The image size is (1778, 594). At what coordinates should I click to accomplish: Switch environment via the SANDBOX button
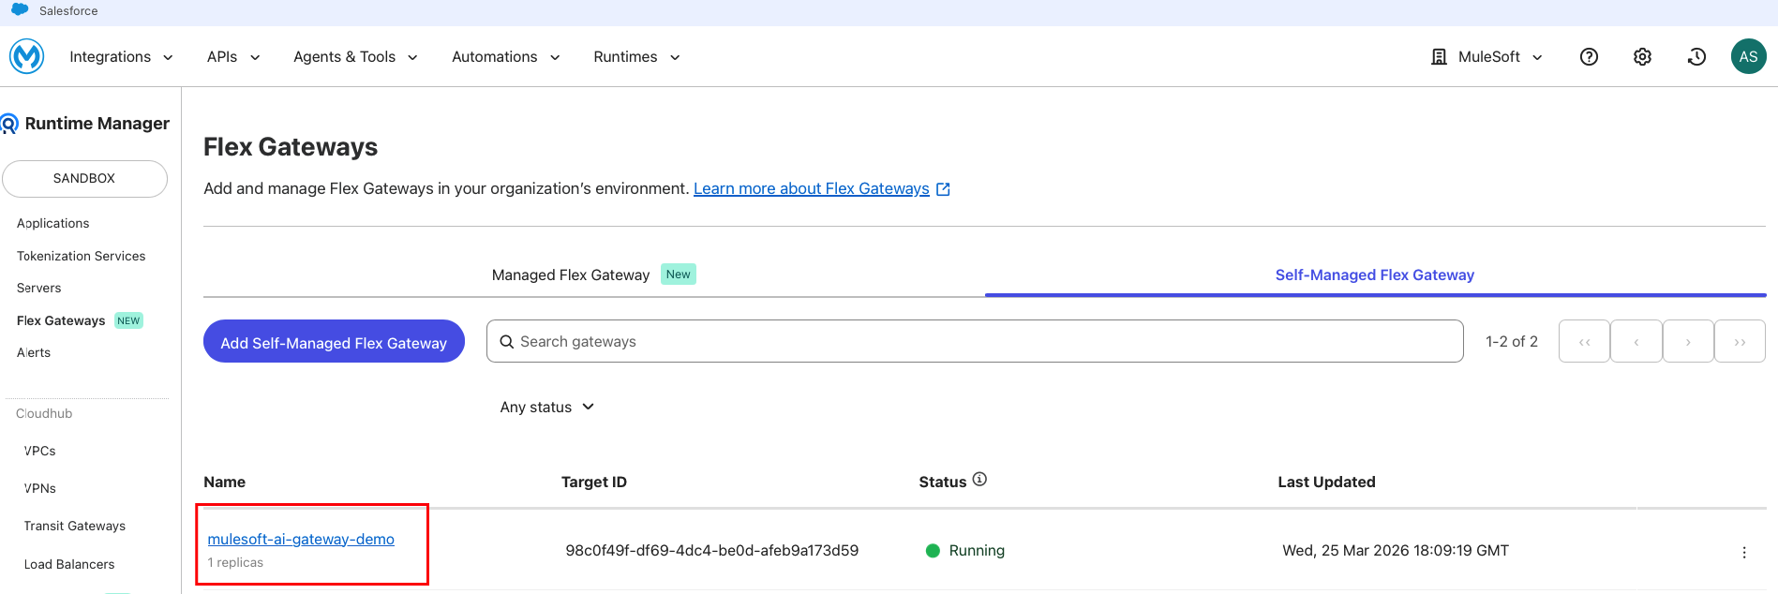point(84,178)
